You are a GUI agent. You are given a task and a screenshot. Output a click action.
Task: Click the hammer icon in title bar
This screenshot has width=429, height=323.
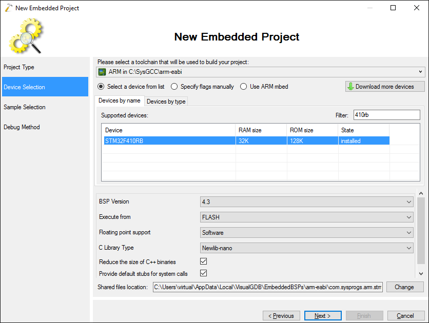pyautogui.click(x=9, y=8)
